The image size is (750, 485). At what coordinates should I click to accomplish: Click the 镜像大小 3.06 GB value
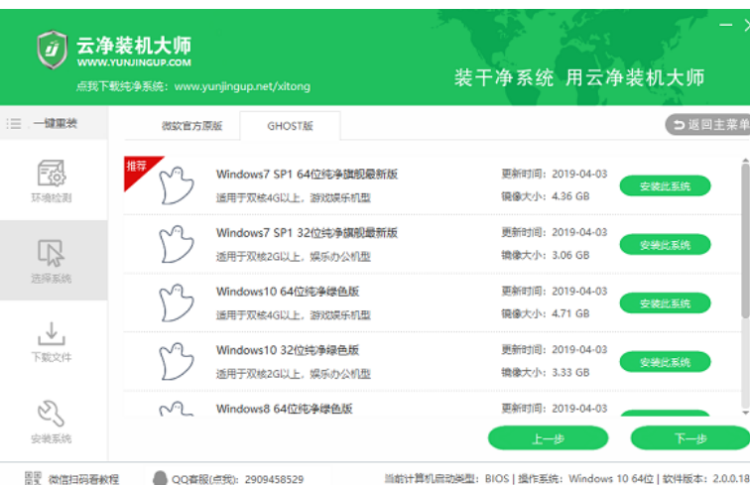[x=570, y=255]
